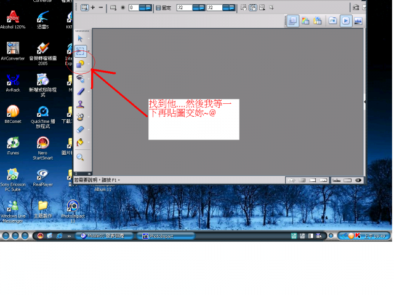Viewport: 394px width, 295px height.
Task: Click the first 32 size field
Action: click(185, 7)
